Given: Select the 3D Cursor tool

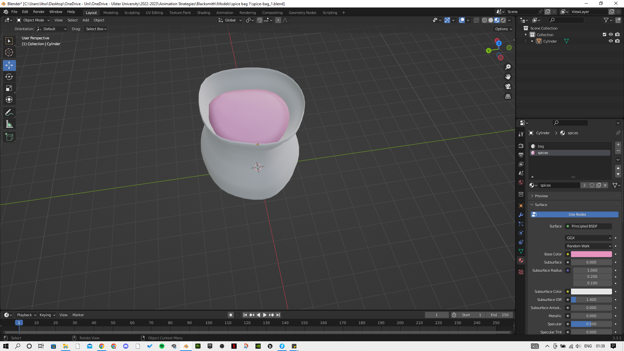Looking at the screenshot, I should pyautogui.click(x=9, y=52).
